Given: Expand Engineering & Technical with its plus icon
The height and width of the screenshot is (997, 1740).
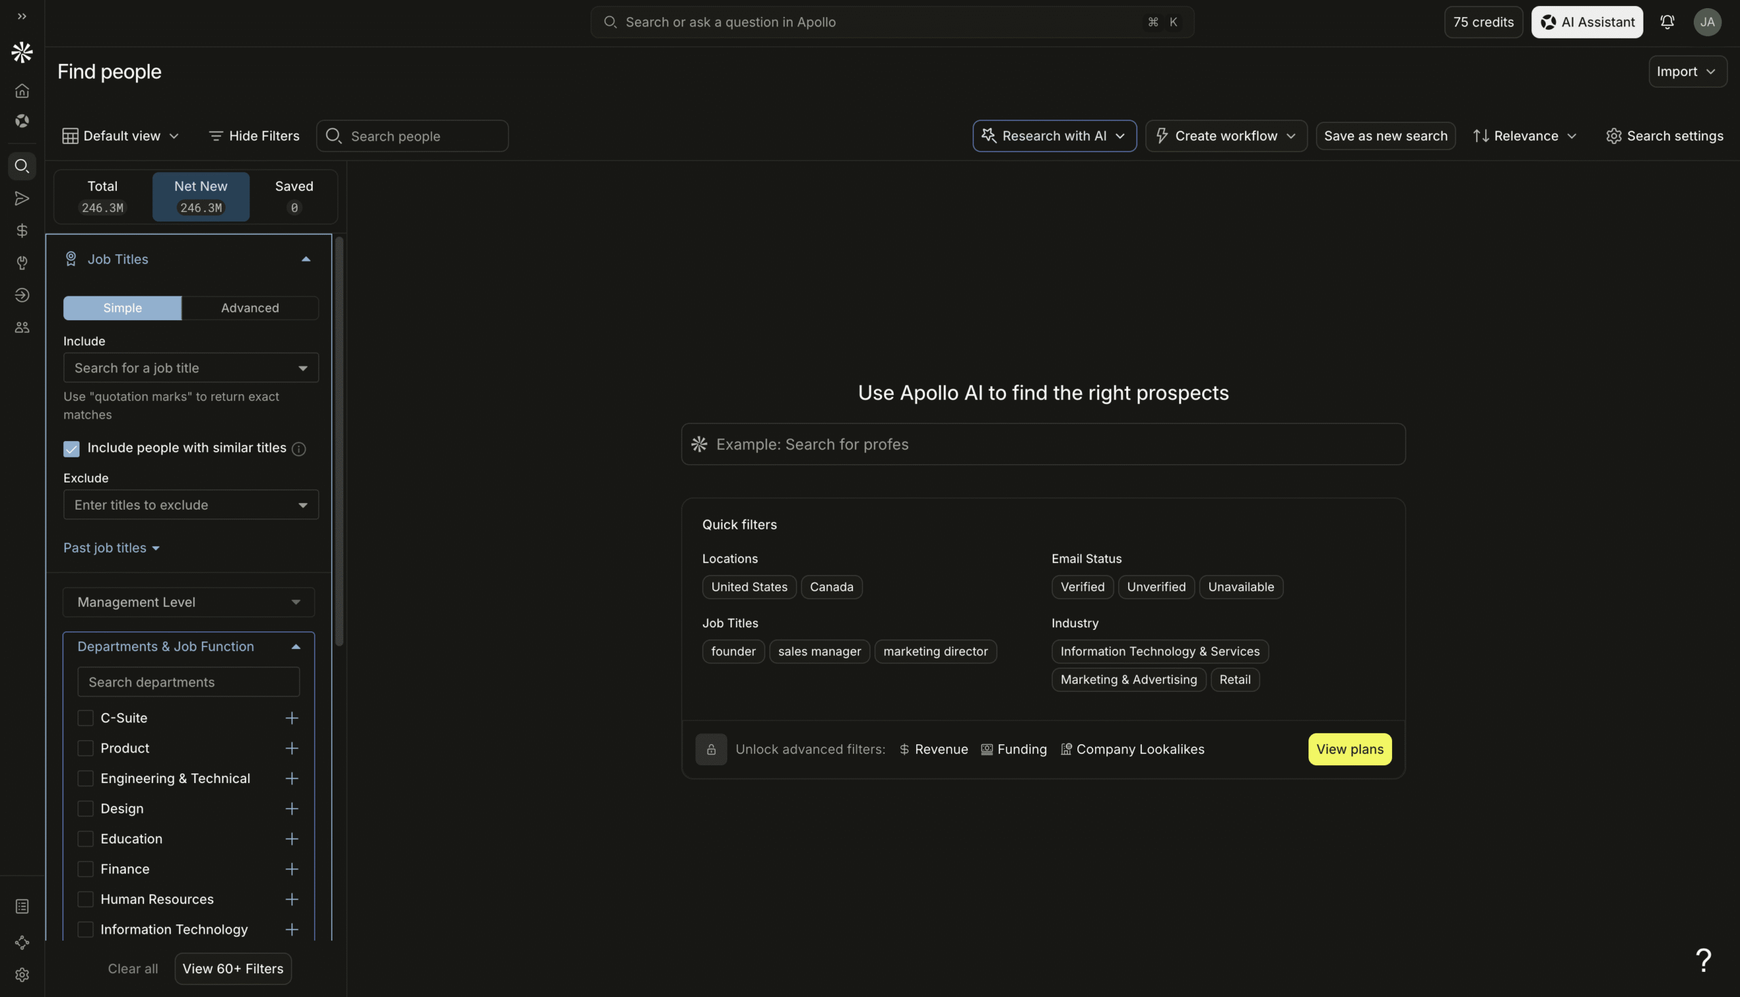Looking at the screenshot, I should point(292,779).
